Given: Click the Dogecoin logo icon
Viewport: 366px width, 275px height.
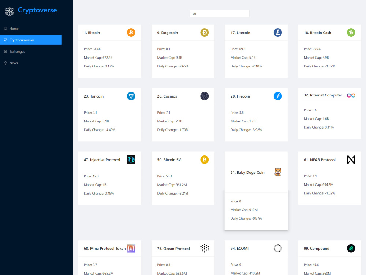Looking at the screenshot, I should coord(205,33).
